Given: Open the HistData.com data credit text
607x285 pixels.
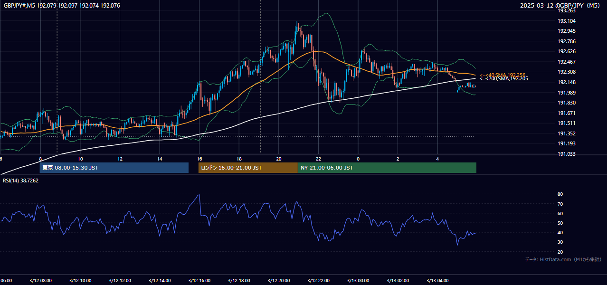Looking at the screenshot, I should pos(563,260).
